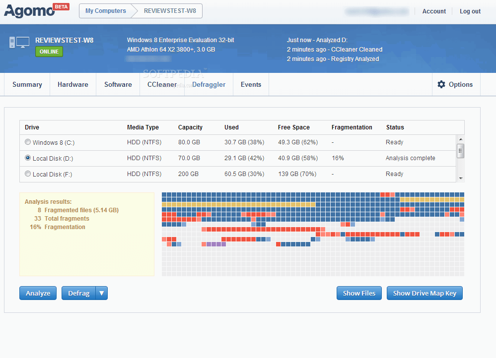The width and height of the screenshot is (496, 358).
Task: Open the Summary tab
Action: point(27,84)
